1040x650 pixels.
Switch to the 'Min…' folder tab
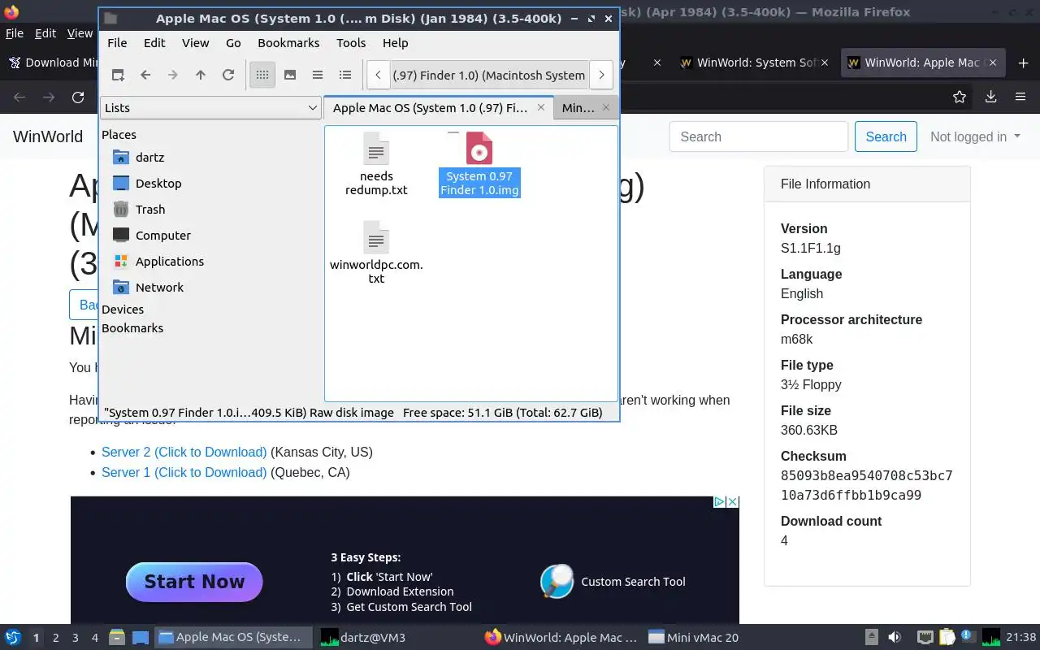click(x=578, y=107)
